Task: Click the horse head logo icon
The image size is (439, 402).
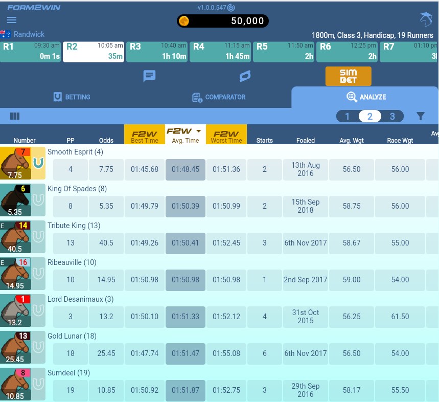Action: 426,19
